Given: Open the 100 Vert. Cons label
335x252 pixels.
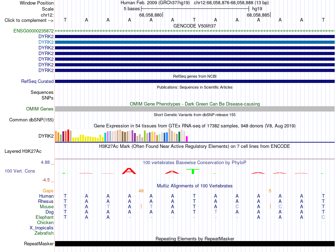Looking at the screenshot, I should [20, 171].
